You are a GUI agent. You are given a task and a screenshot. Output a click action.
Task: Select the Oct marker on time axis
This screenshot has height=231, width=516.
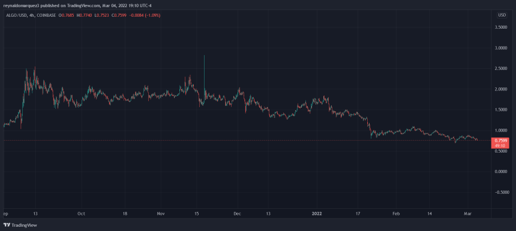[81, 214]
